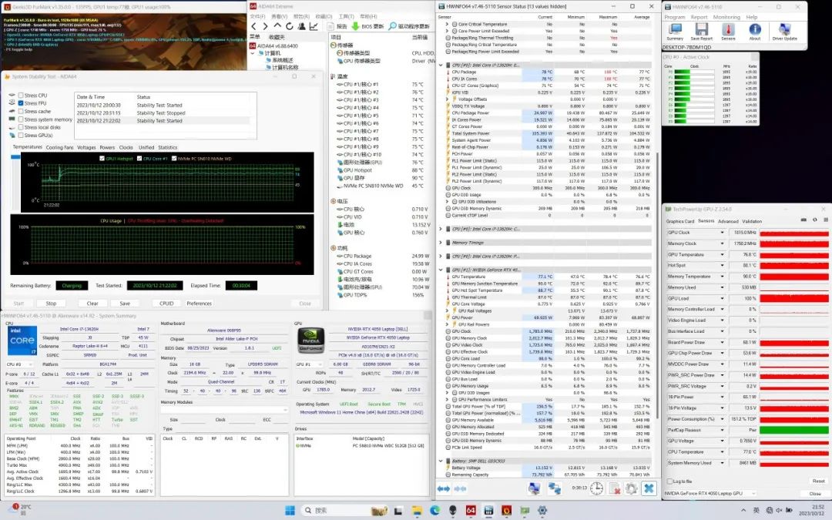Click the red X icon in sensor toolbar
Image resolution: width=832 pixels, height=520 pixels.
pos(615,488)
